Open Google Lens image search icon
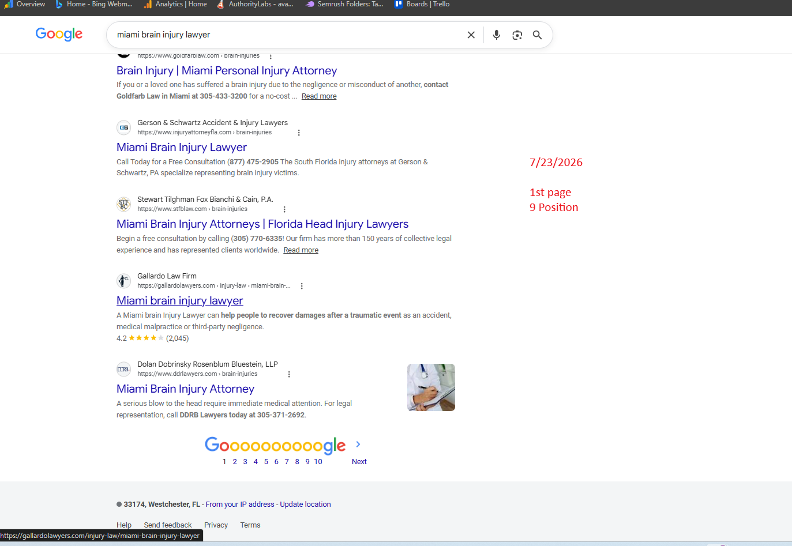This screenshot has height=546, width=792. (517, 35)
